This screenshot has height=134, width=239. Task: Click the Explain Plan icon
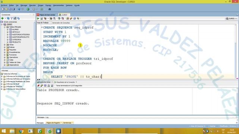click(x=45, y=19)
